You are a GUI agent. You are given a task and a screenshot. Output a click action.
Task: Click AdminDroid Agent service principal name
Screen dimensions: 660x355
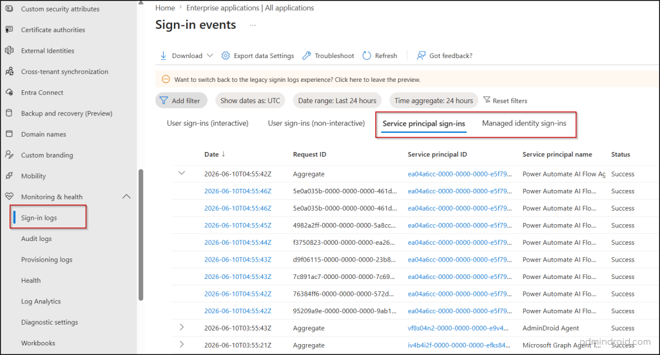(x=550, y=328)
